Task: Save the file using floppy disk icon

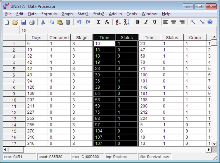Action: point(24,22)
